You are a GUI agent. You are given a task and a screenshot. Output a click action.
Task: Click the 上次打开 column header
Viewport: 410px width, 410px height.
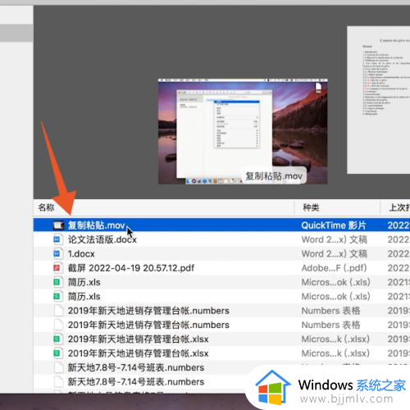tap(399, 207)
